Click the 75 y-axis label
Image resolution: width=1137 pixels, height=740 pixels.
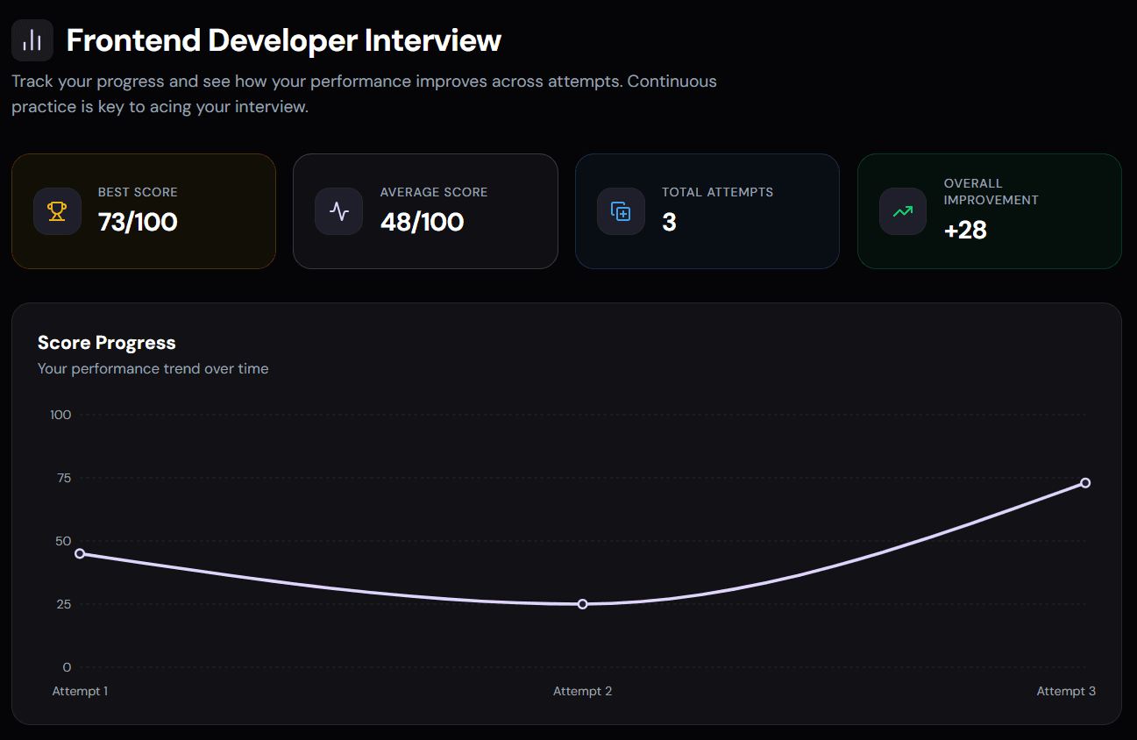click(x=63, y=478)
